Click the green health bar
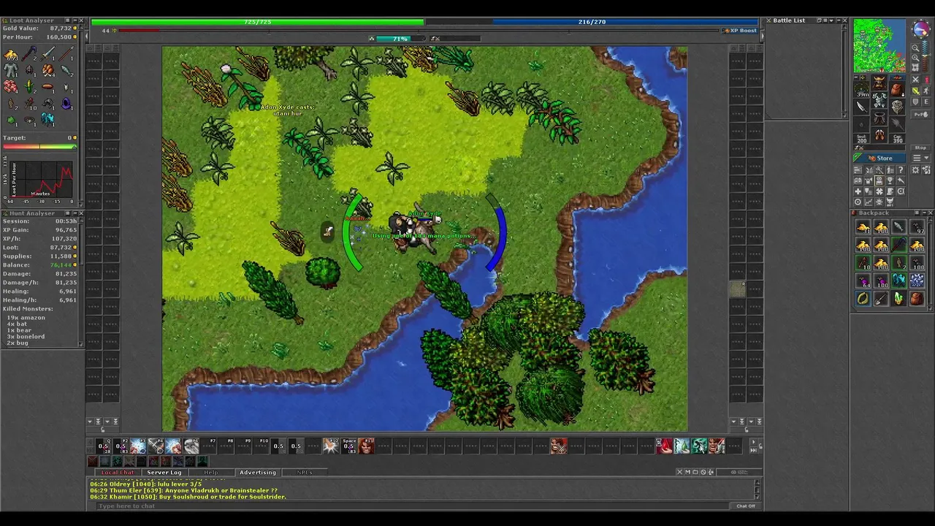 point(257,22)
